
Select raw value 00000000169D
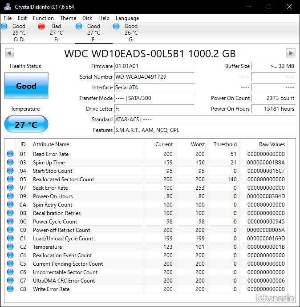point(266,239)
